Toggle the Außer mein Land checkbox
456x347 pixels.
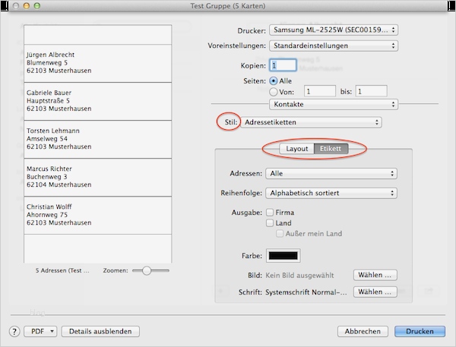click(x=280, y=234)
